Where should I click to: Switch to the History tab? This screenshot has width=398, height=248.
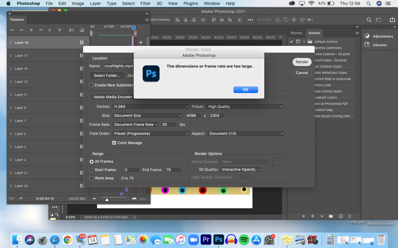296,33
